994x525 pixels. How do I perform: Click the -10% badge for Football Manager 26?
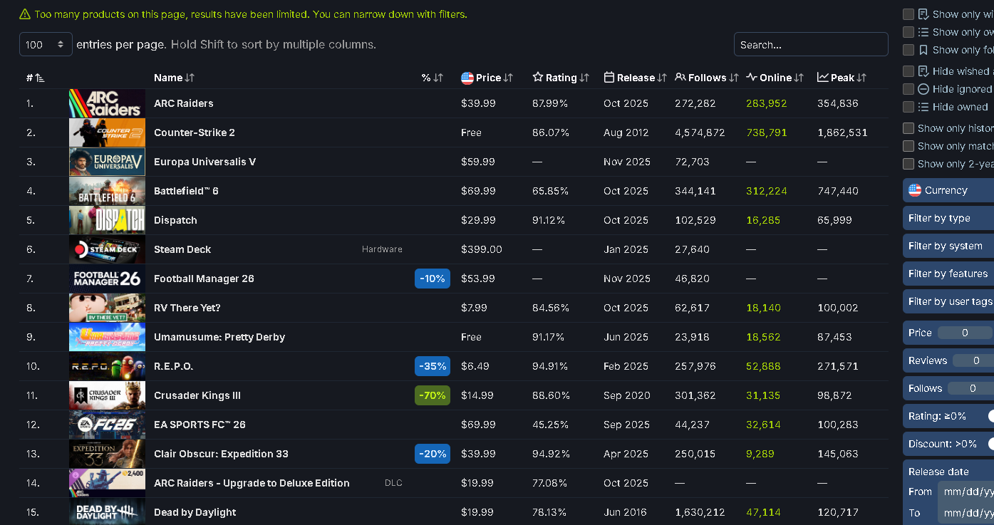coord(433,279)
